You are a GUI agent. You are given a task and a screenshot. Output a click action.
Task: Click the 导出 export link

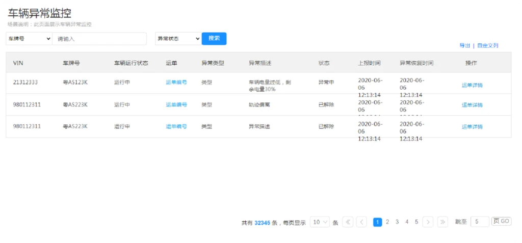(464, 46)
